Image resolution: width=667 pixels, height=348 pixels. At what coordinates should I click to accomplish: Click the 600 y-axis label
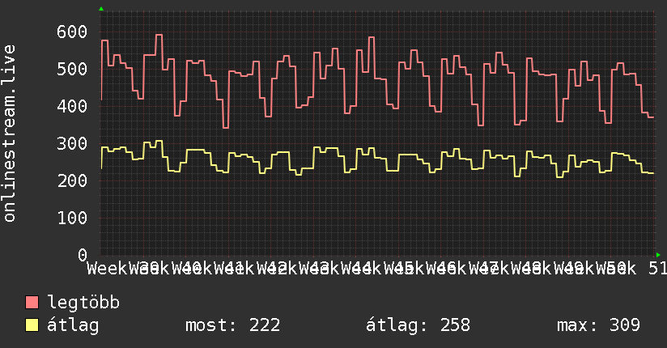[72, 32]
